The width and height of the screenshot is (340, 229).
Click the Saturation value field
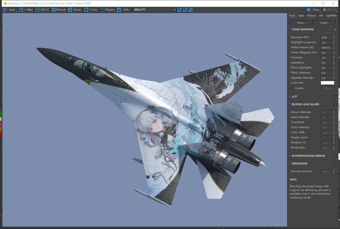click(x=326, y=62)
